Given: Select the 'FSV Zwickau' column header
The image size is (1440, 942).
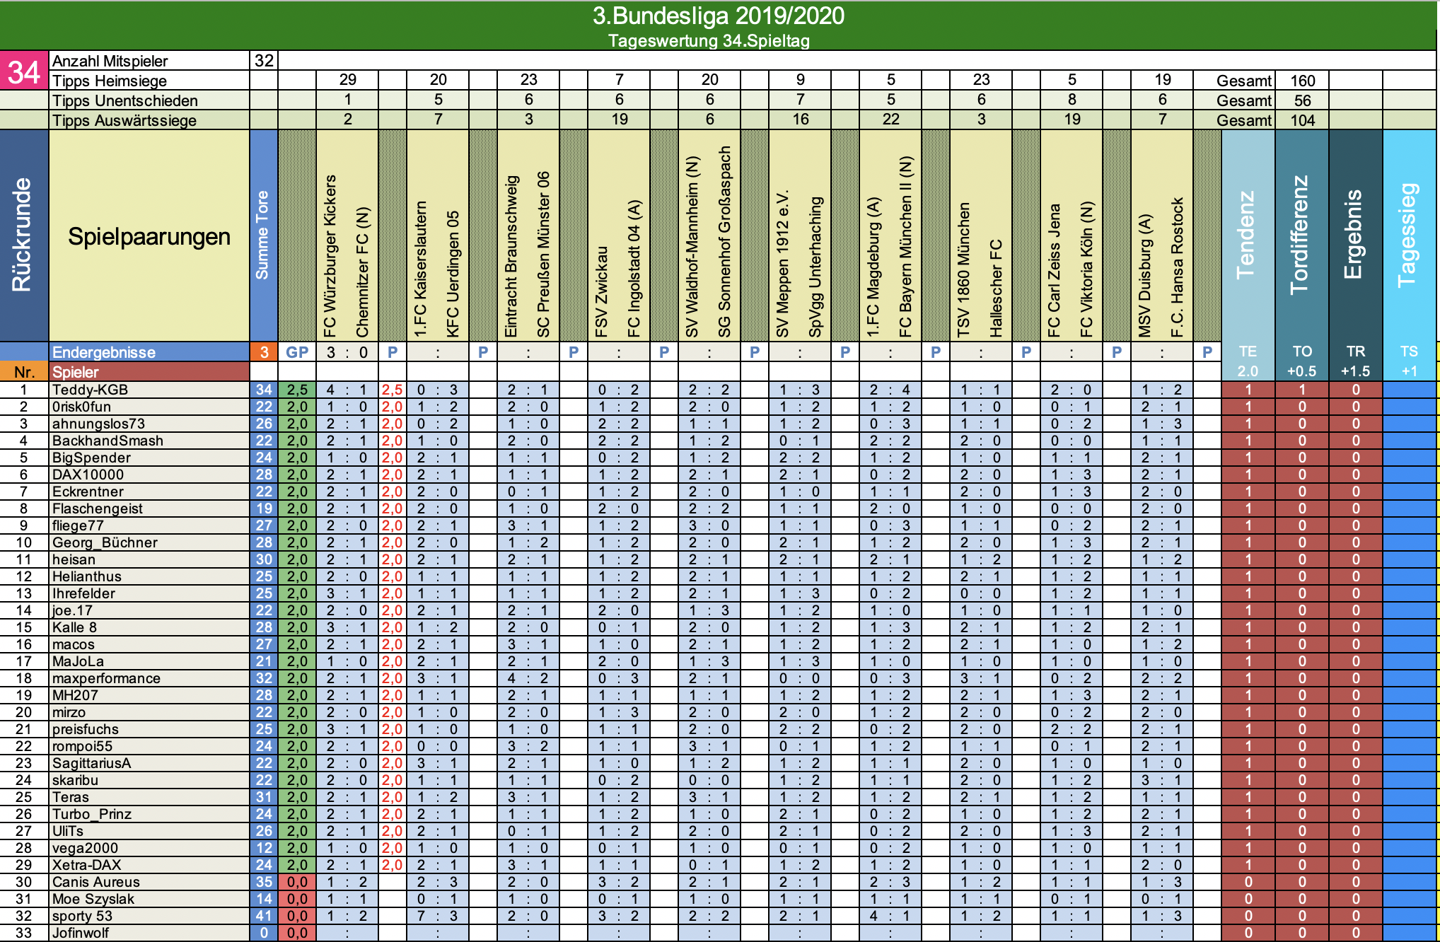Looking at the screenshot, I should coord(602,291).
